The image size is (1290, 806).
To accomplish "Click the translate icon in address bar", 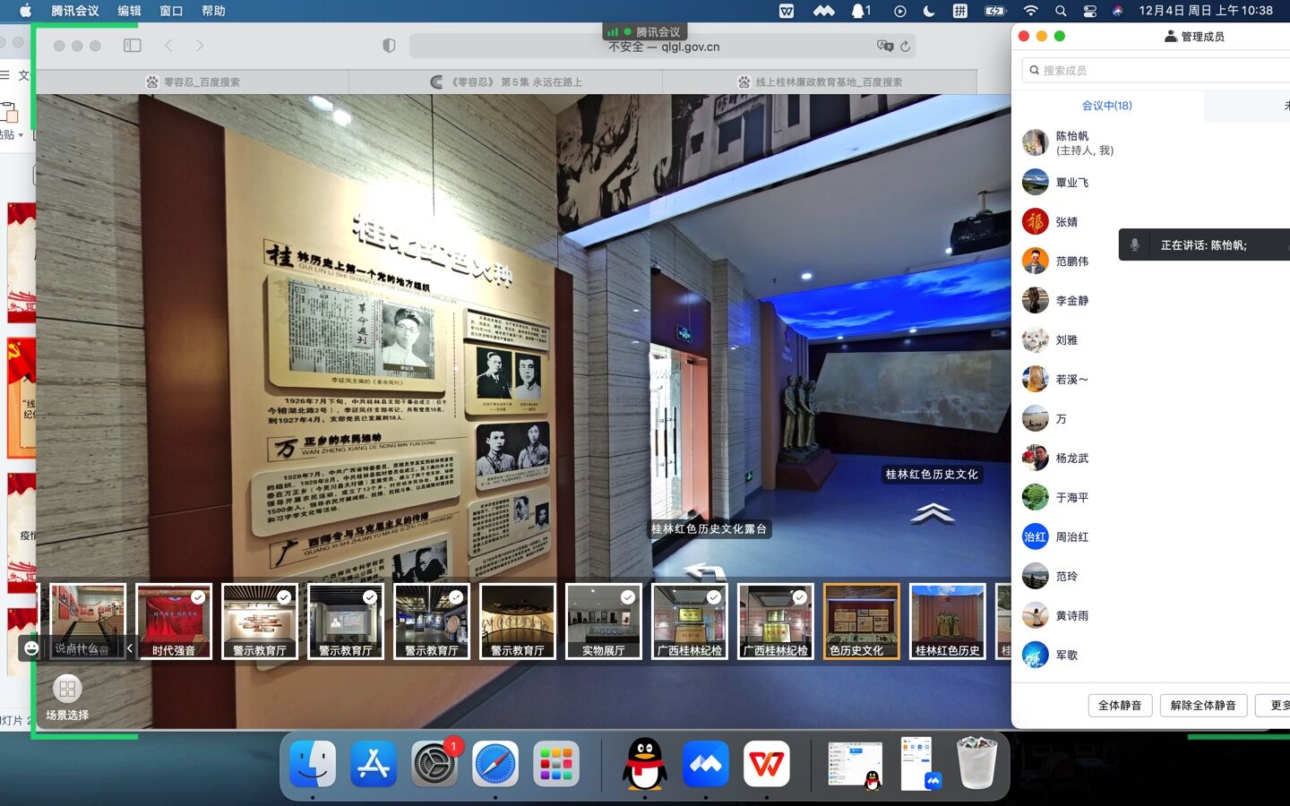I will point(885,47).
